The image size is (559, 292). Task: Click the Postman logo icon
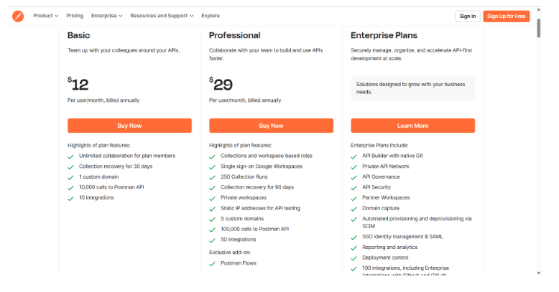(18, 16)
